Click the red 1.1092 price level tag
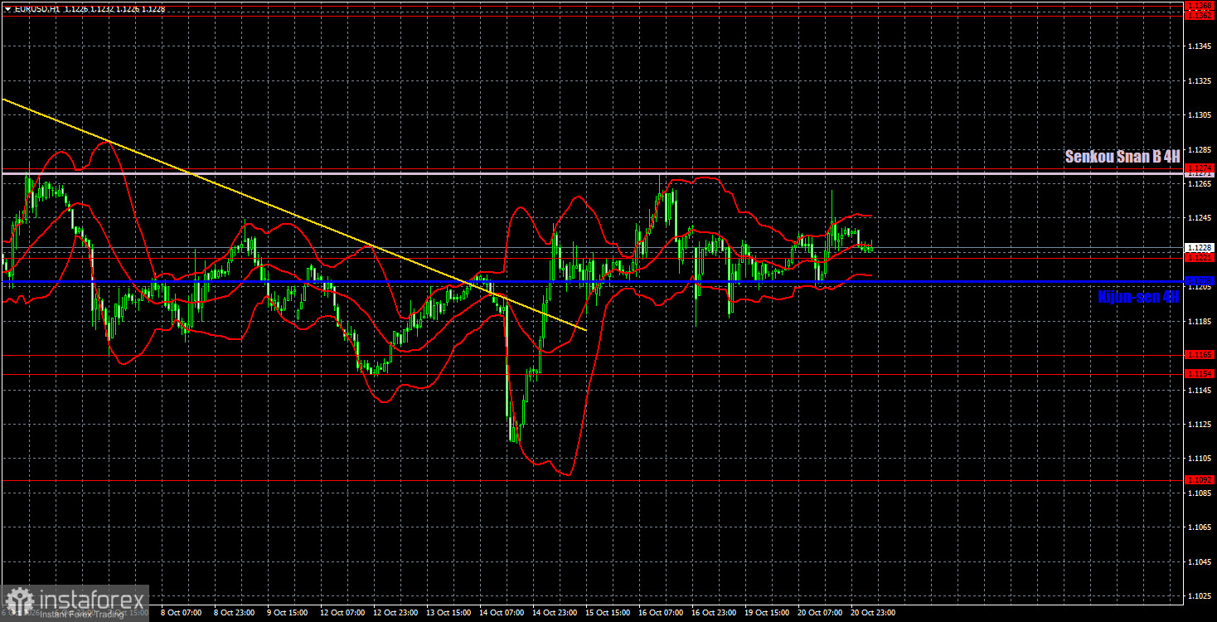Screen dimensions: 1217x622 1200,479
